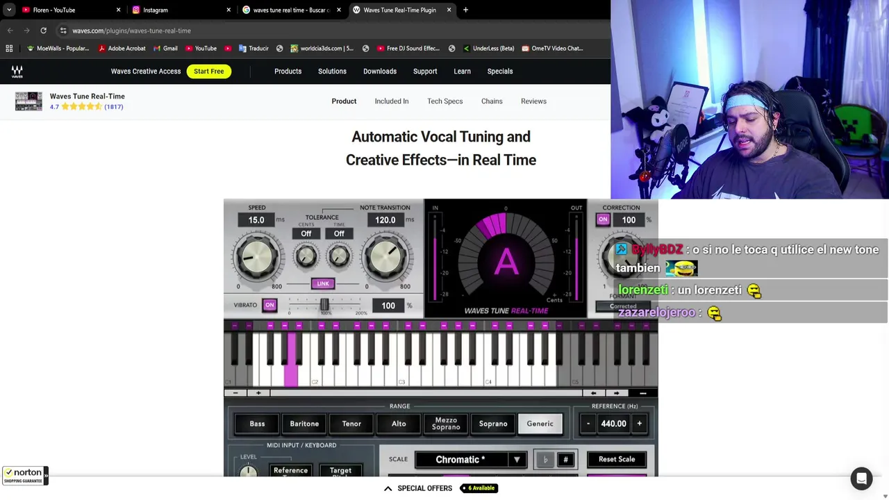Open the (1817) reviews count link
Image resolution: width=889 pixels, height=500 pixels.
(x=114, y=107)
